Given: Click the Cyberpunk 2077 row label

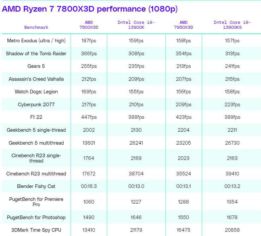Looking at the screenshot, I should 36,105.
